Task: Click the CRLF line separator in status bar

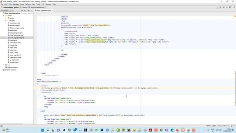Action: (x=214, y=126)
